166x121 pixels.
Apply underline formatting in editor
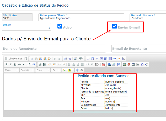tap(15, 64)
